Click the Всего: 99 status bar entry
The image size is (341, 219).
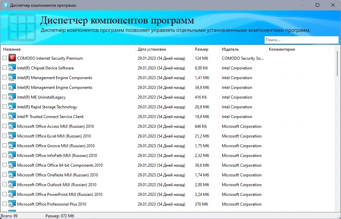(9, 216)
